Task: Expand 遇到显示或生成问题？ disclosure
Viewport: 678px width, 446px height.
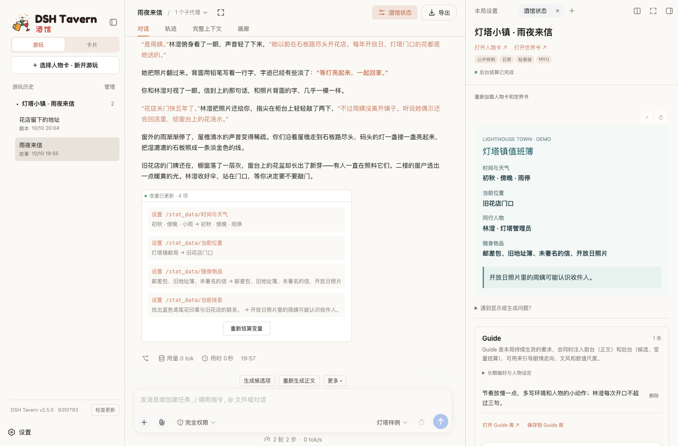Action: [503, 308]
